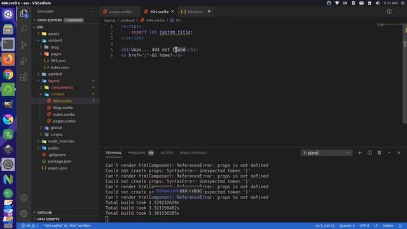Change language mode via Svelte status item
407x229 pixels.
(x=388, y=226)
